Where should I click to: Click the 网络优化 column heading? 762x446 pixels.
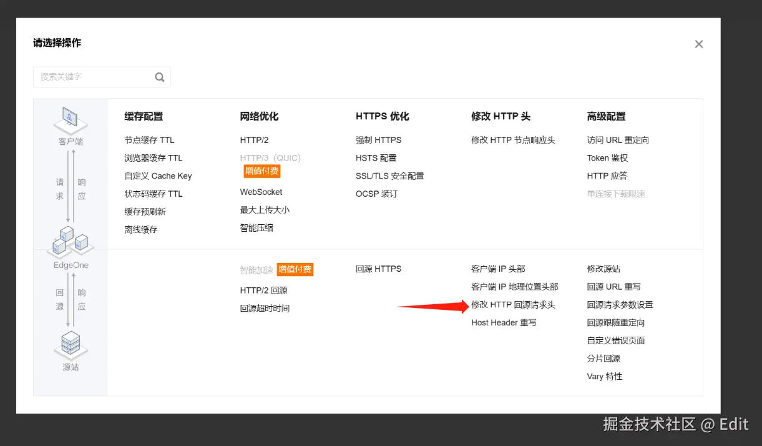click(259, 116)
